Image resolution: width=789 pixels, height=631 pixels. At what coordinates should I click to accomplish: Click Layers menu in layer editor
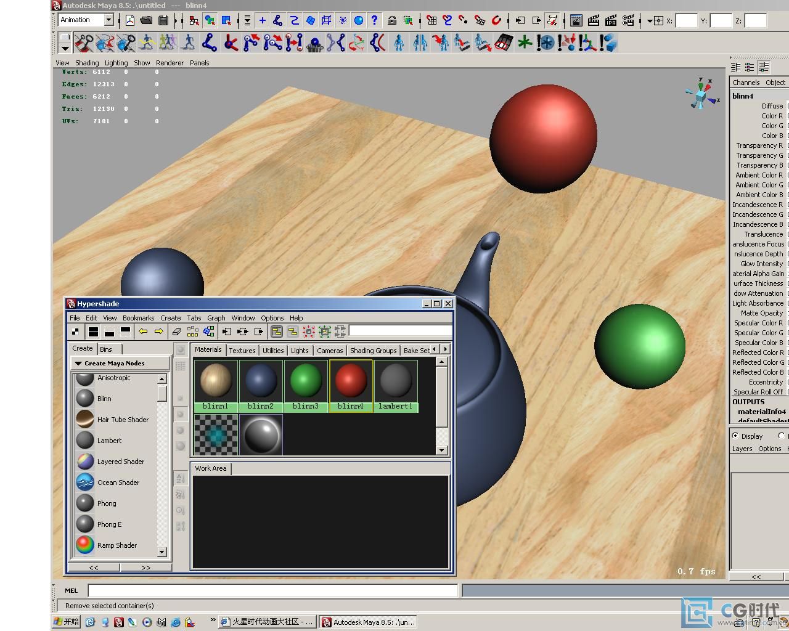(x=742, y=449)
